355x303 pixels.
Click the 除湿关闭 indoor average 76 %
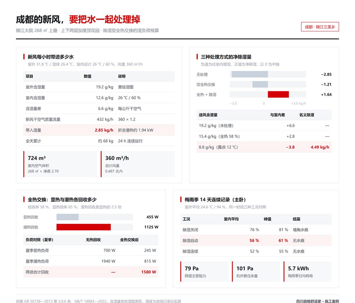[x=254, y=230]
